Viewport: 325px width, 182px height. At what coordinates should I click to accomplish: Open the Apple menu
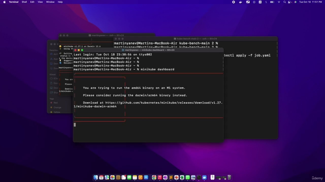coord(4,2)
